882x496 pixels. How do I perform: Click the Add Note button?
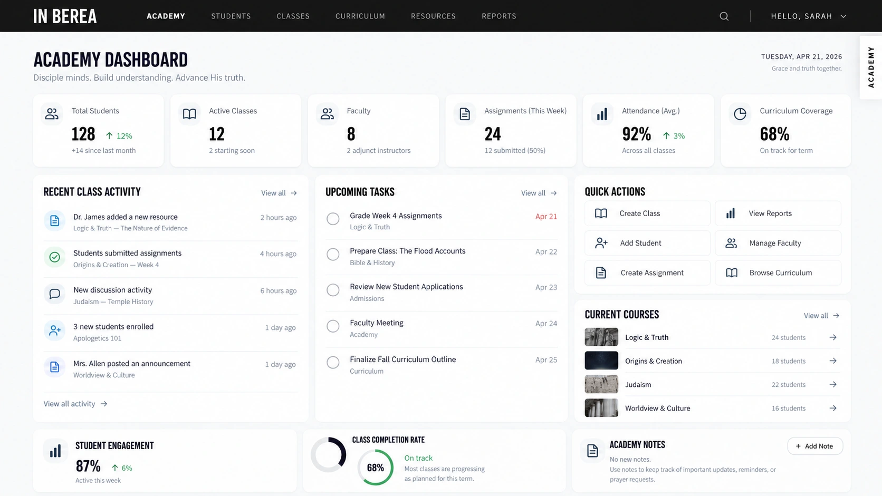[x=815, y=446]
